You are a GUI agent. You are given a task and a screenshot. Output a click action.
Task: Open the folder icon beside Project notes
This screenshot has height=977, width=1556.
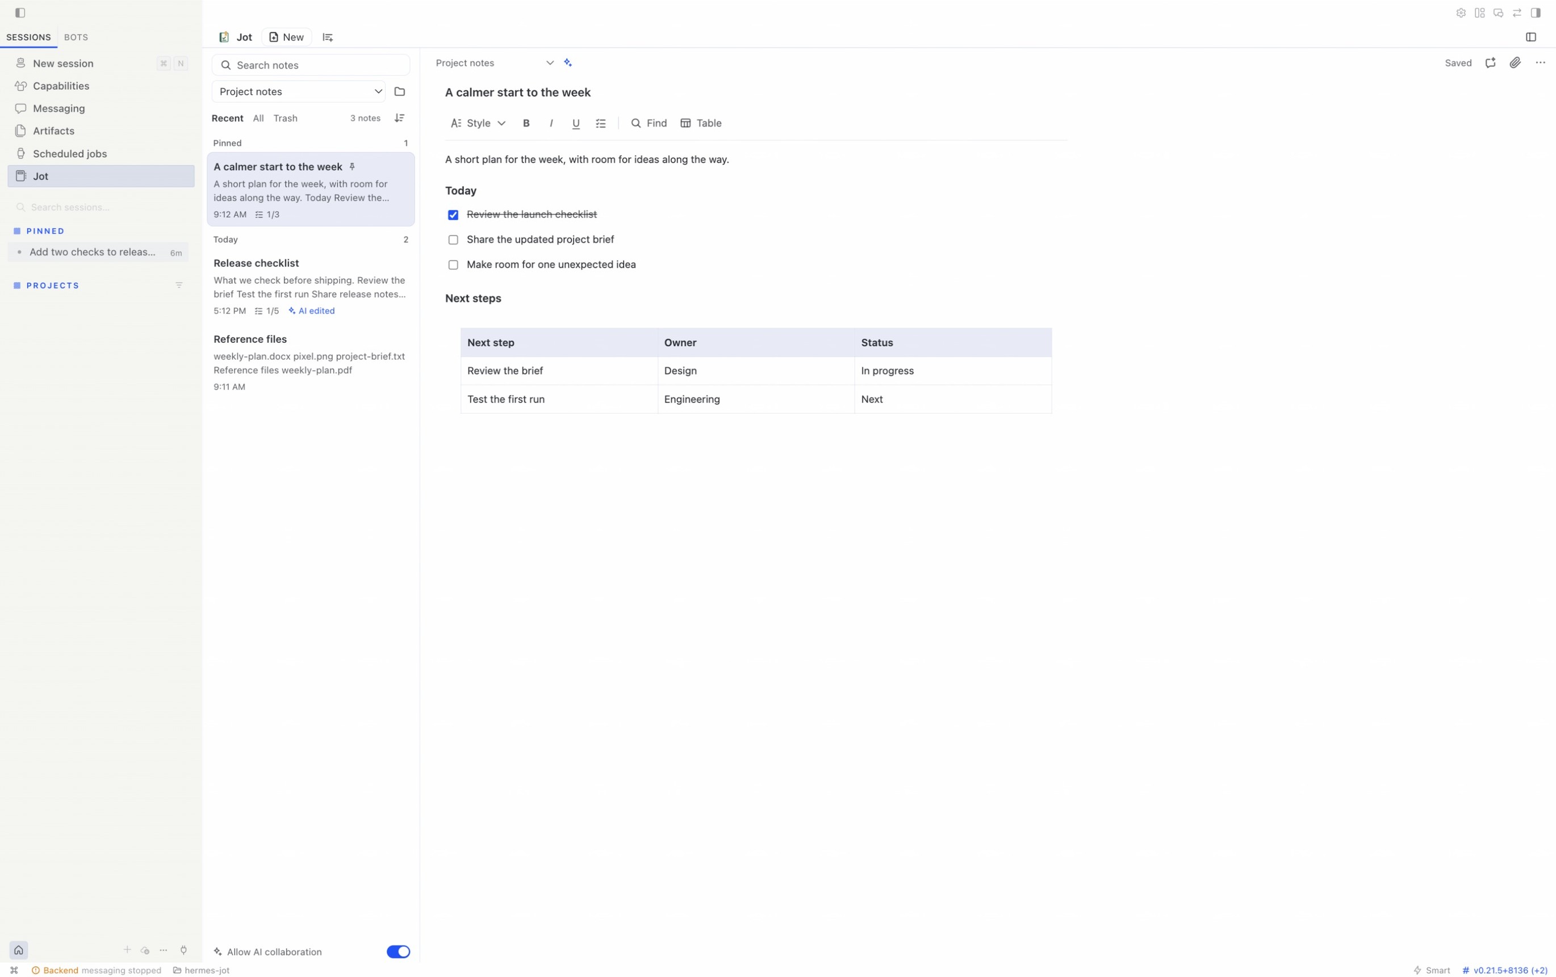tap(399, 91)
